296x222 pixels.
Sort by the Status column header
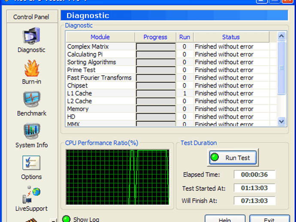pyautogui.click(x=231, y=37)
